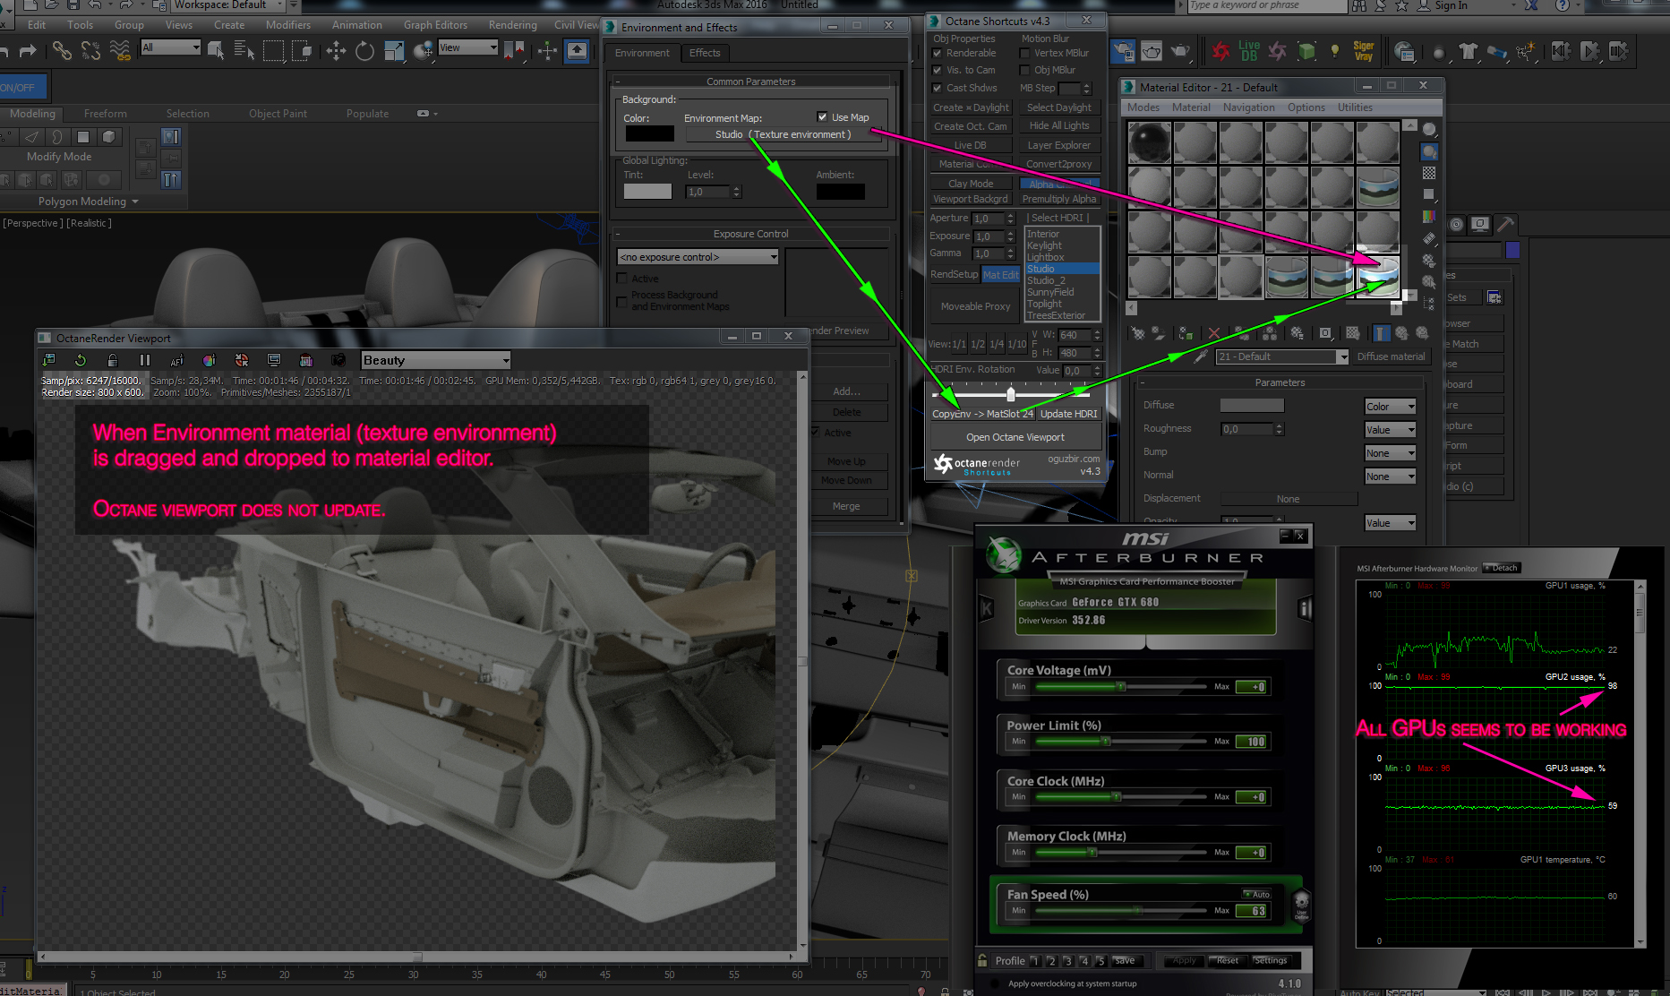The height and width of the screenshot is (996, 1670).
Task: Open the 21 - Default material name dropdown
Action: click(x=1282, y=356)
